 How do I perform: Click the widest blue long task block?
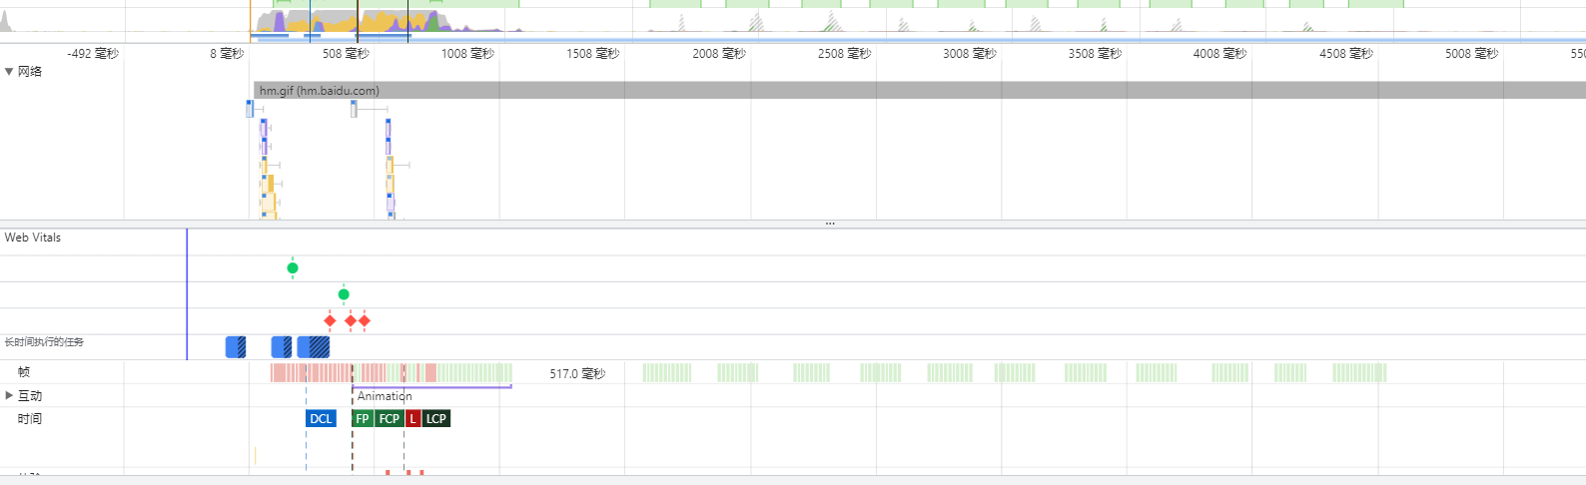[x=314, y=347]
